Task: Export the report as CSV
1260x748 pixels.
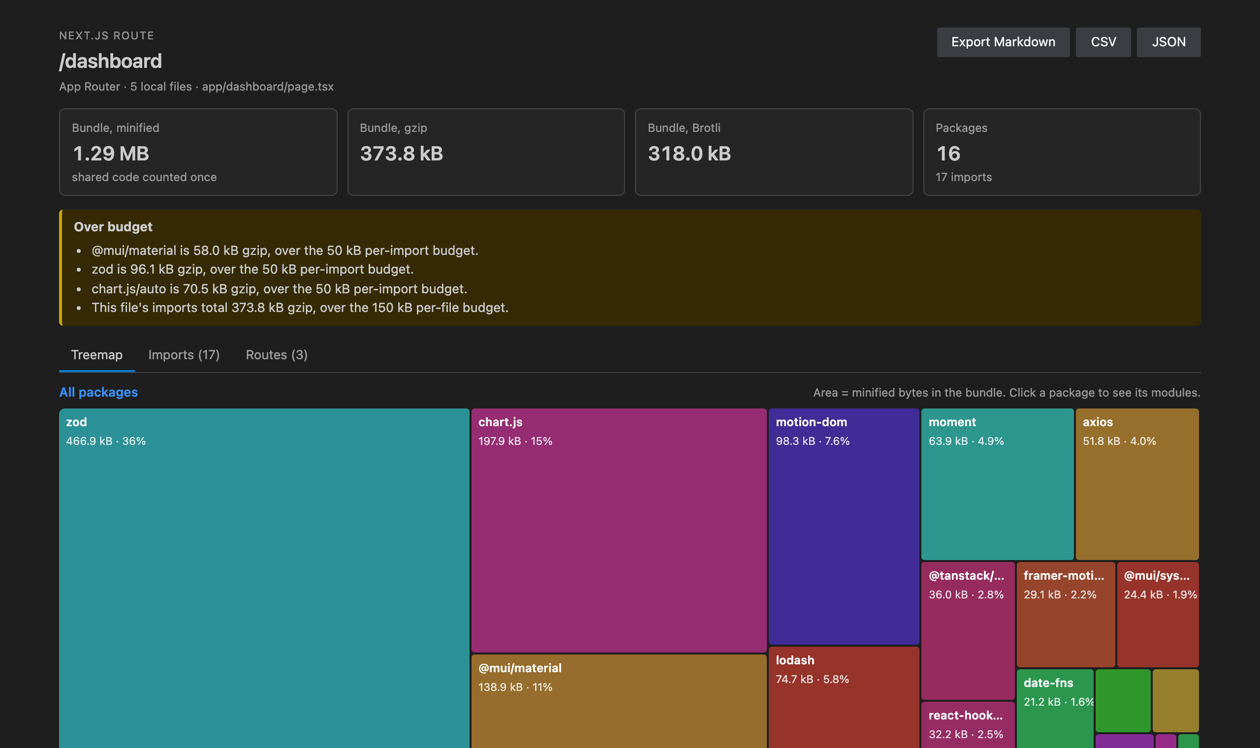Action: pyautogui.click(x=1103, y=42)
